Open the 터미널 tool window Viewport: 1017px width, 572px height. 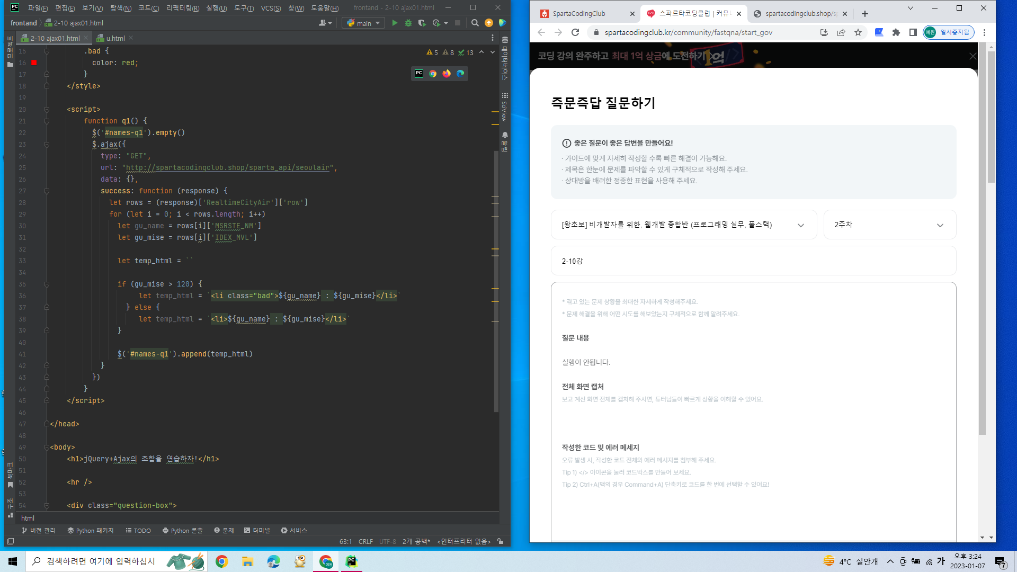[257, 530]
